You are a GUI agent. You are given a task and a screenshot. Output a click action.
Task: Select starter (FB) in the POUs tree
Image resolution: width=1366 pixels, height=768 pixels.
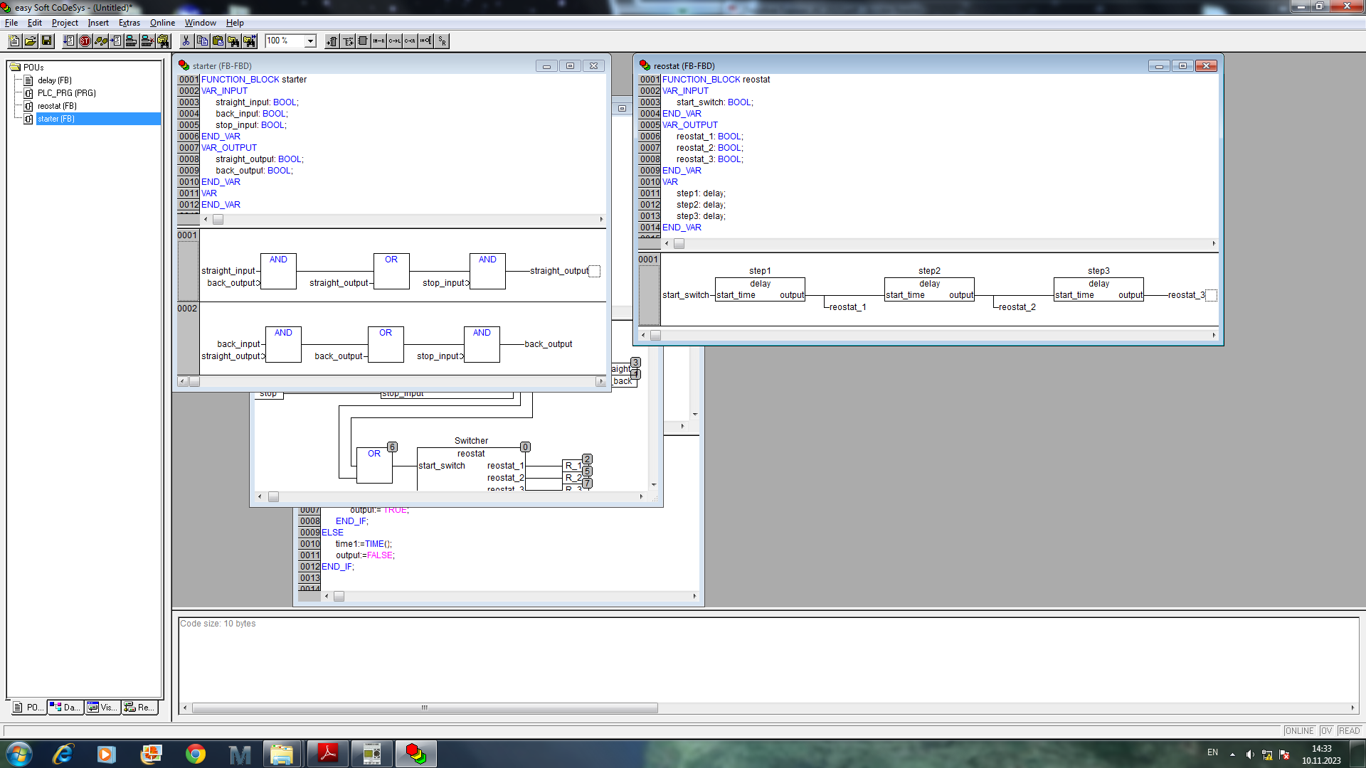tap(56, 119)
